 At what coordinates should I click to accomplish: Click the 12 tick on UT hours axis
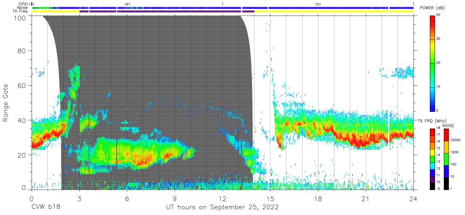[223, 198]
